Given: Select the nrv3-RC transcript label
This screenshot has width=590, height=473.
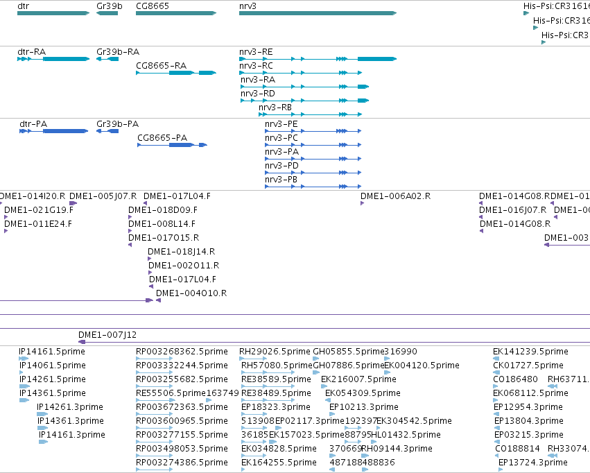Looking at the screenshot, I should pyautogui.click(x=256, y=65).
